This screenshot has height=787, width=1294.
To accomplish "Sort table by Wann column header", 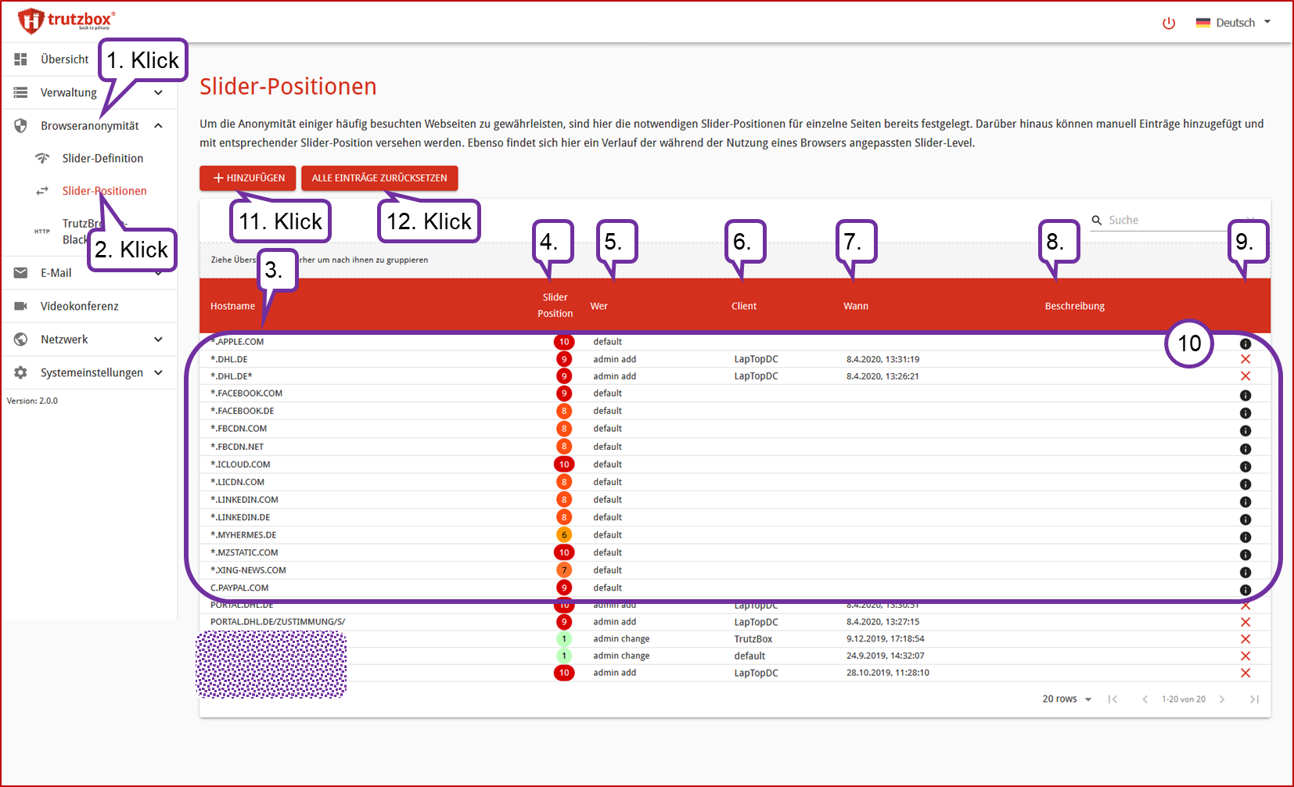I will pos(856,306).
